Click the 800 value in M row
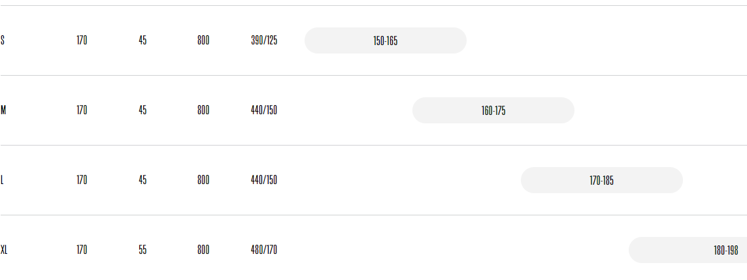 pyautogui.click(x=203, y=110)
